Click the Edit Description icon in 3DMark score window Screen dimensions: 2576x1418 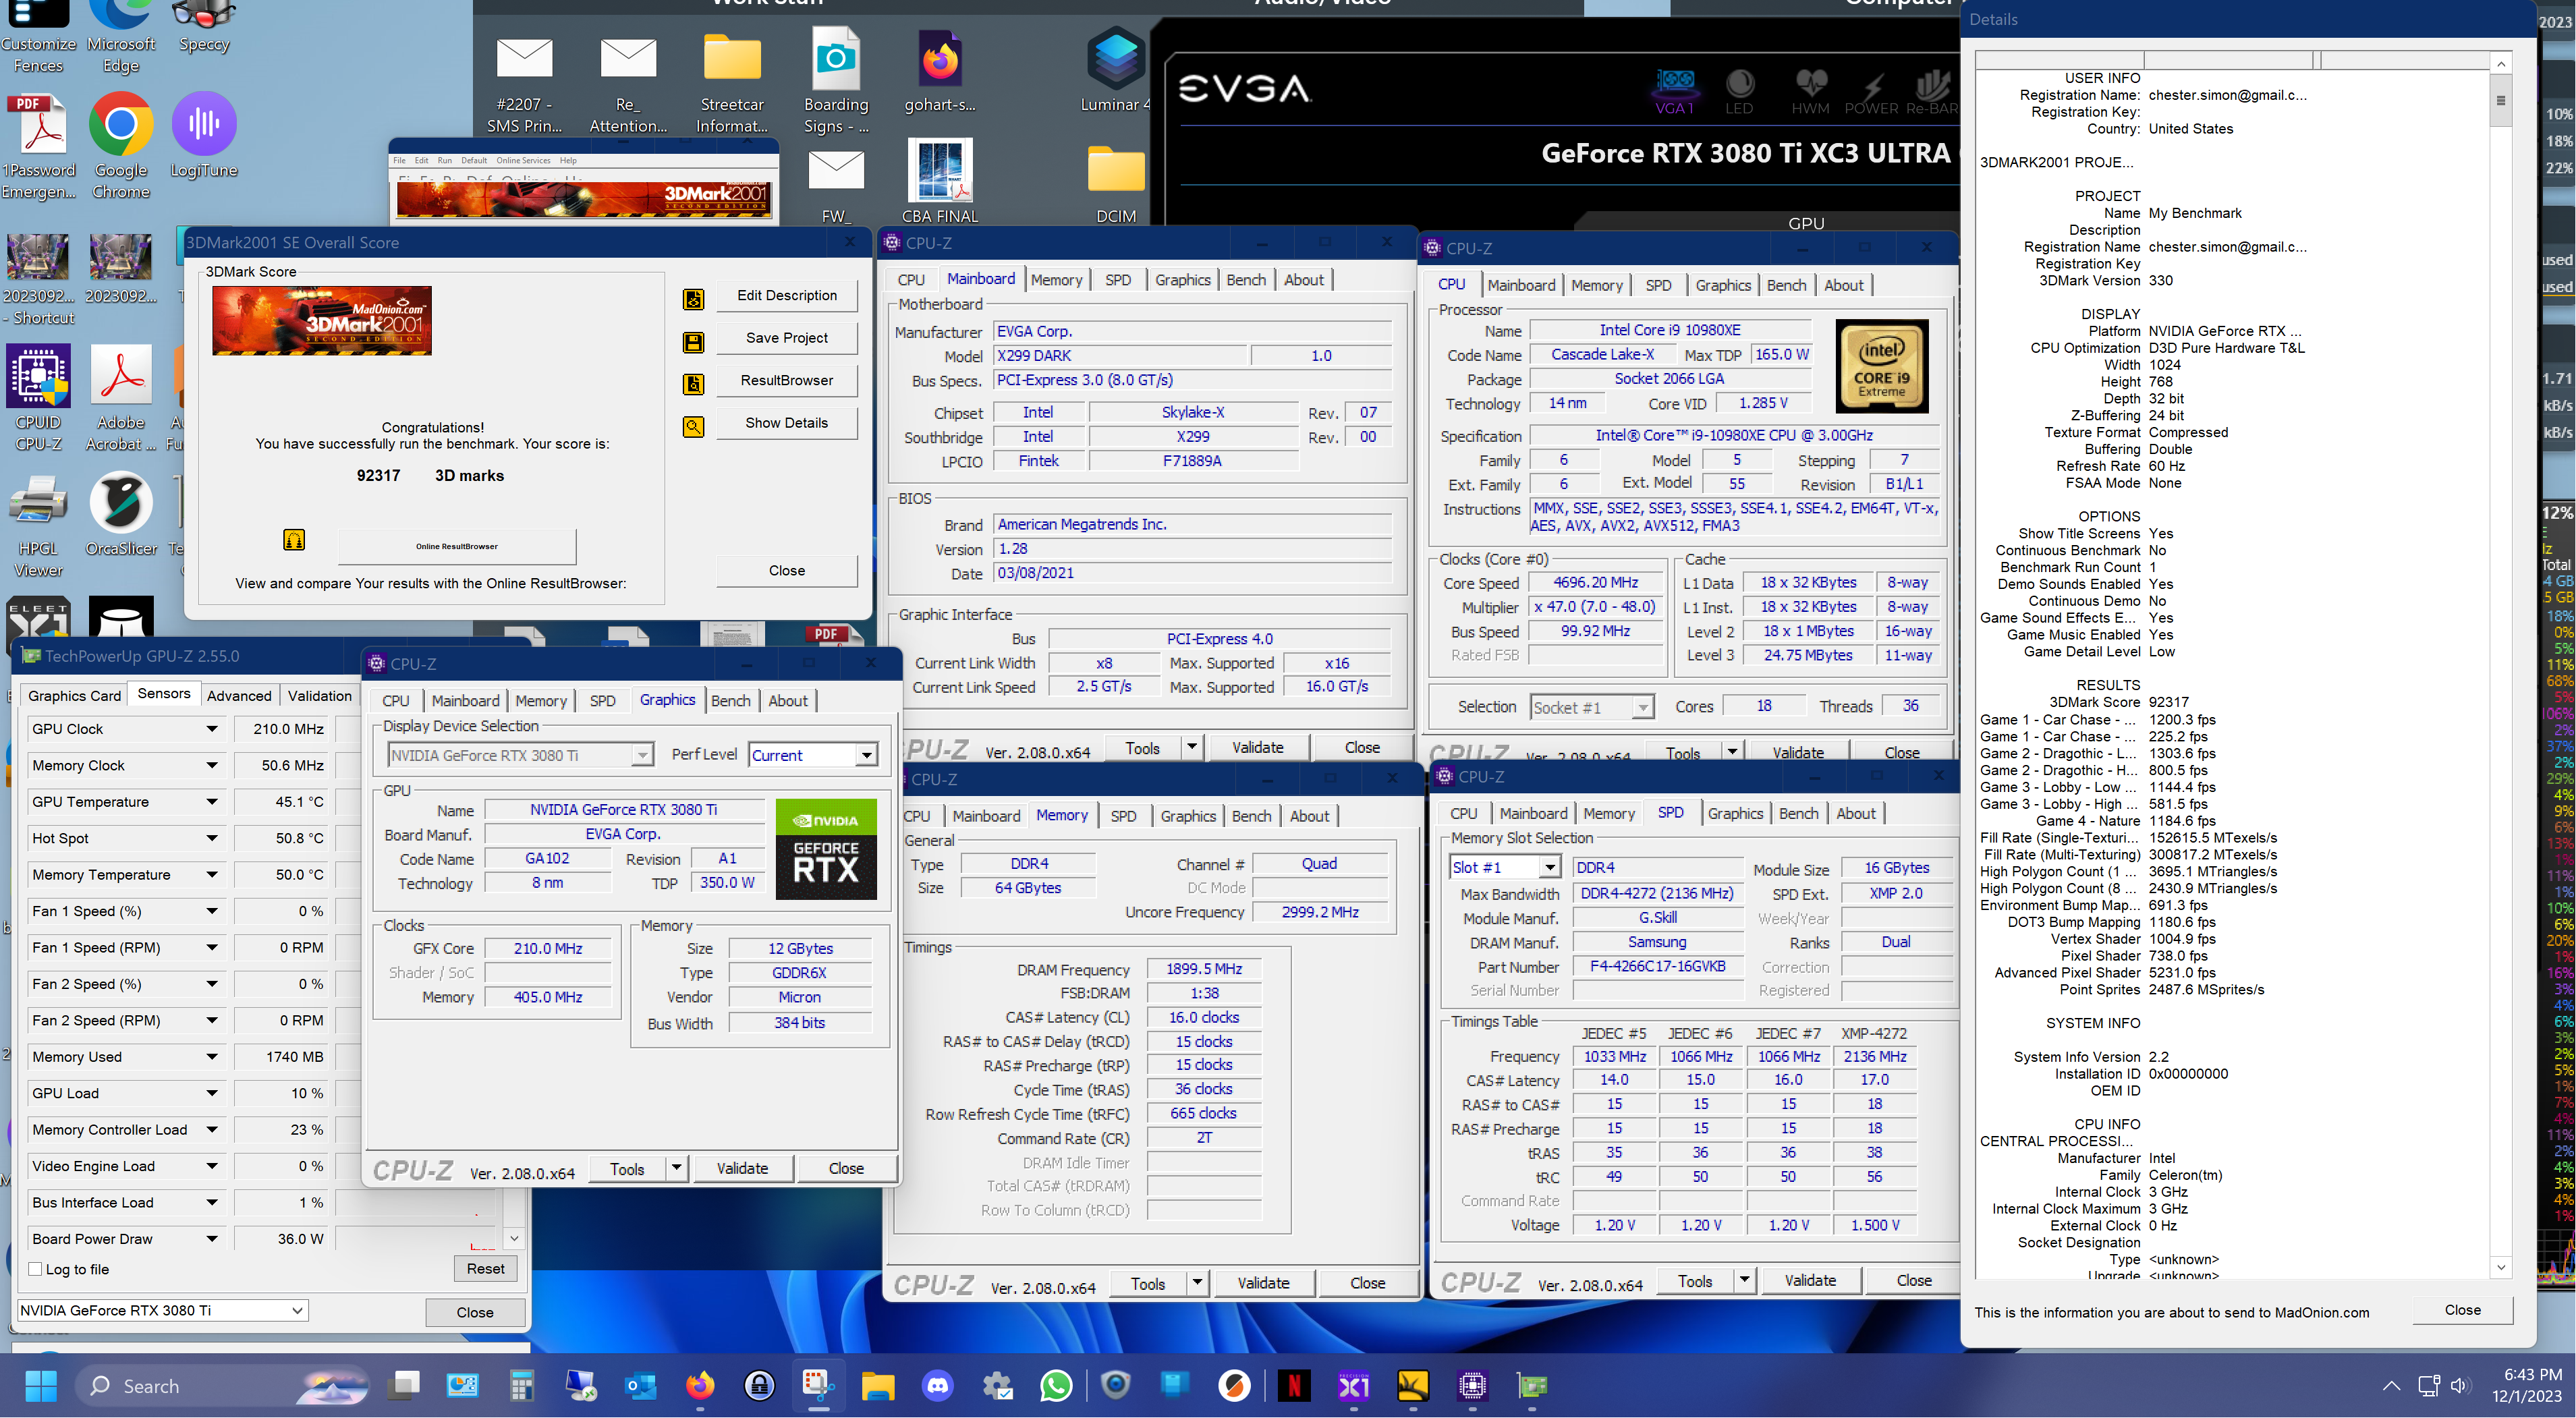coord(693,298)
